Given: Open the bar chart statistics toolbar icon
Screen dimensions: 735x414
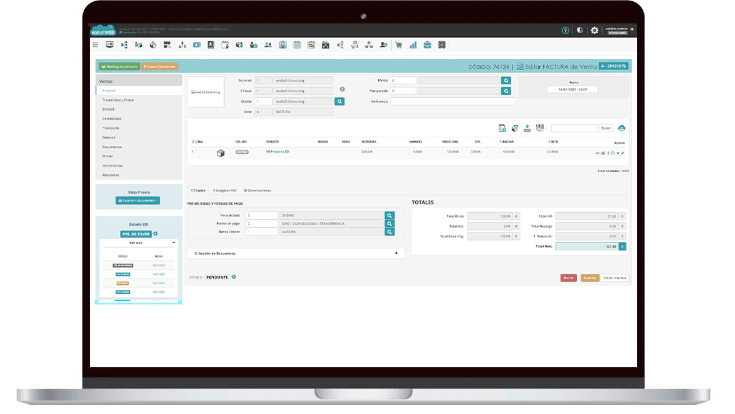Looking at the screenshot, I should pyautogui.click(x=413, y=45).
